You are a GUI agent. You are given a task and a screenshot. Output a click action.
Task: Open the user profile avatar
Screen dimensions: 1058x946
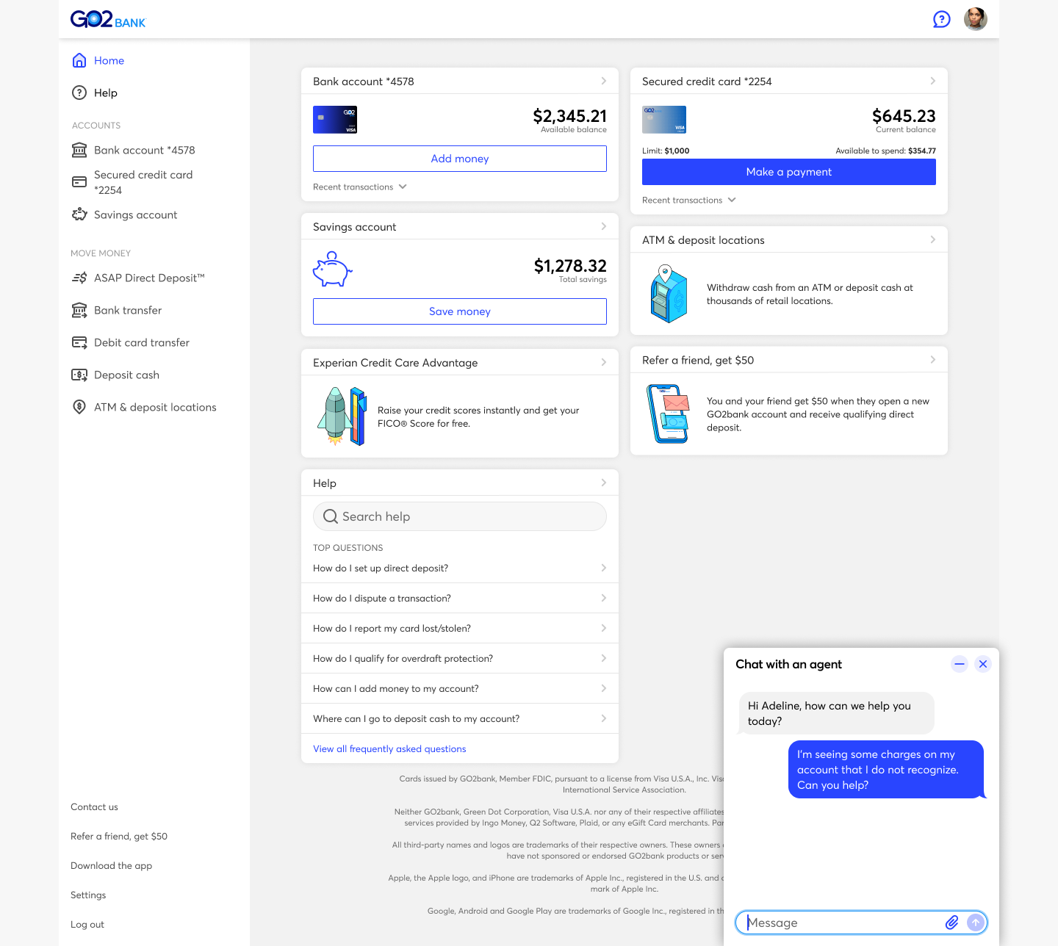[975, 19]
